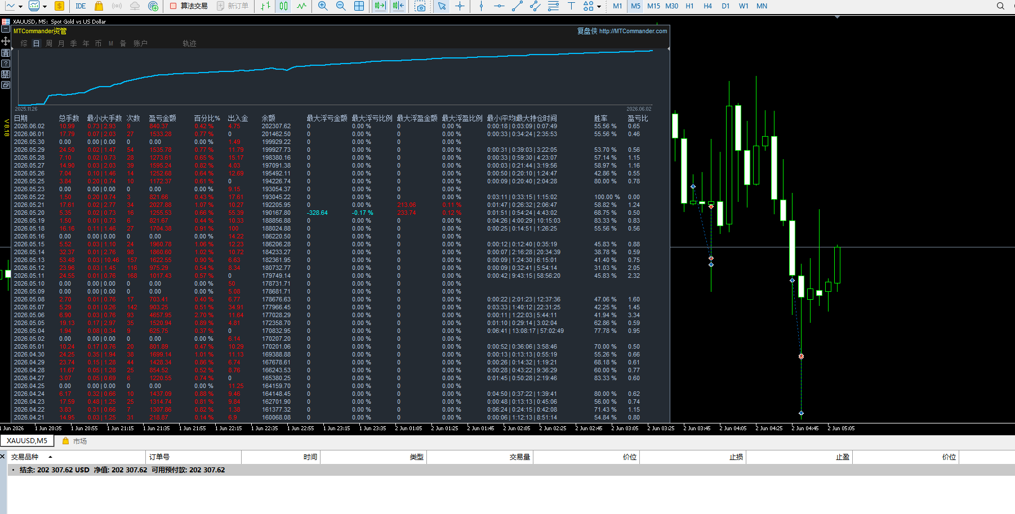
Task: Toggle Algo Trading (算法交易)
Action: 189,6
